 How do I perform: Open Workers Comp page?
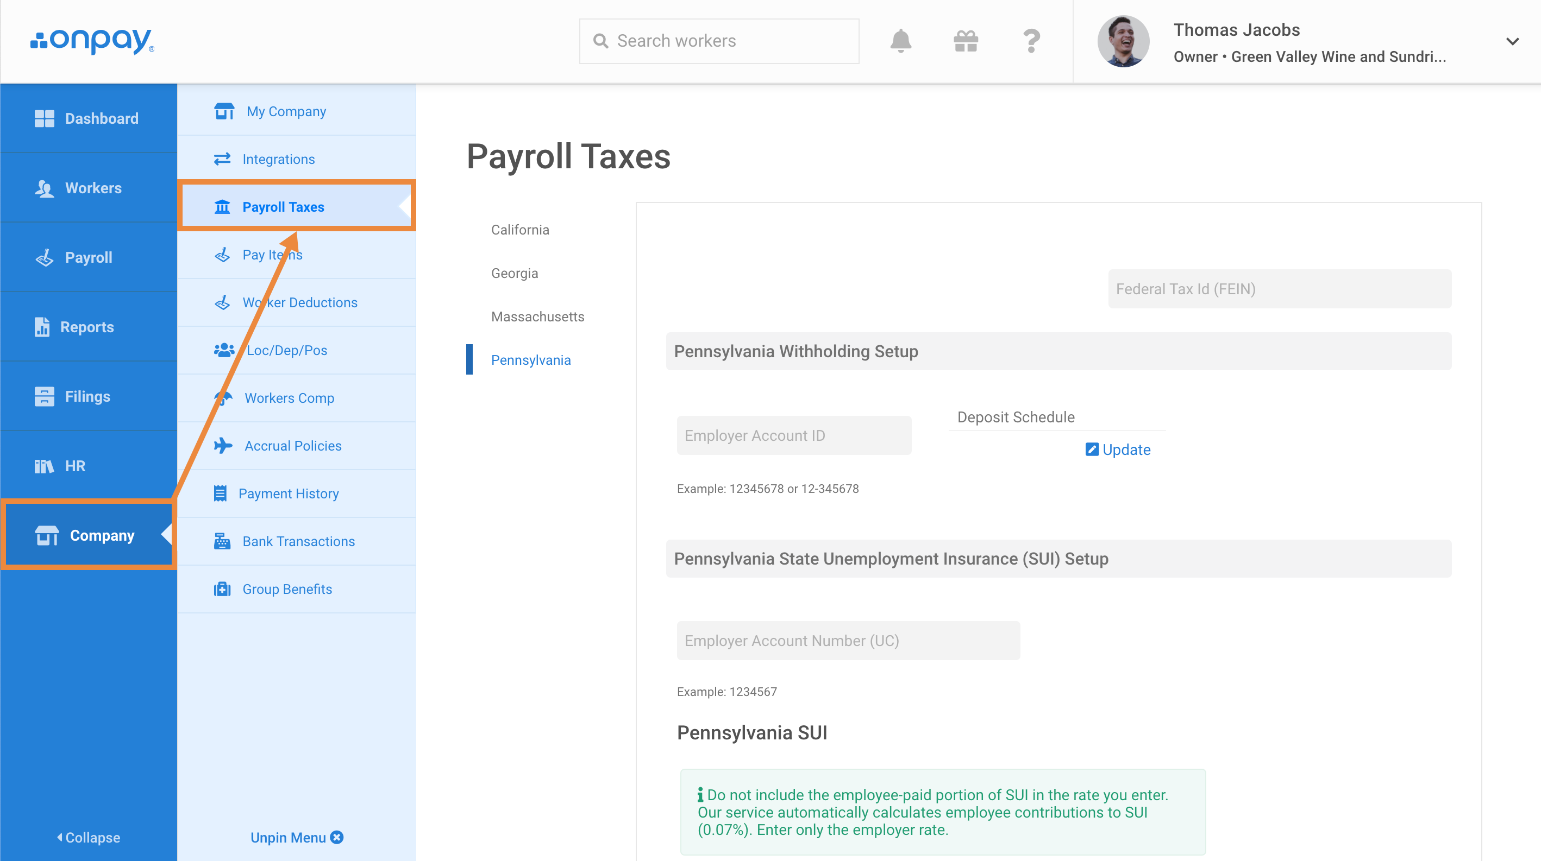[297, 398]
